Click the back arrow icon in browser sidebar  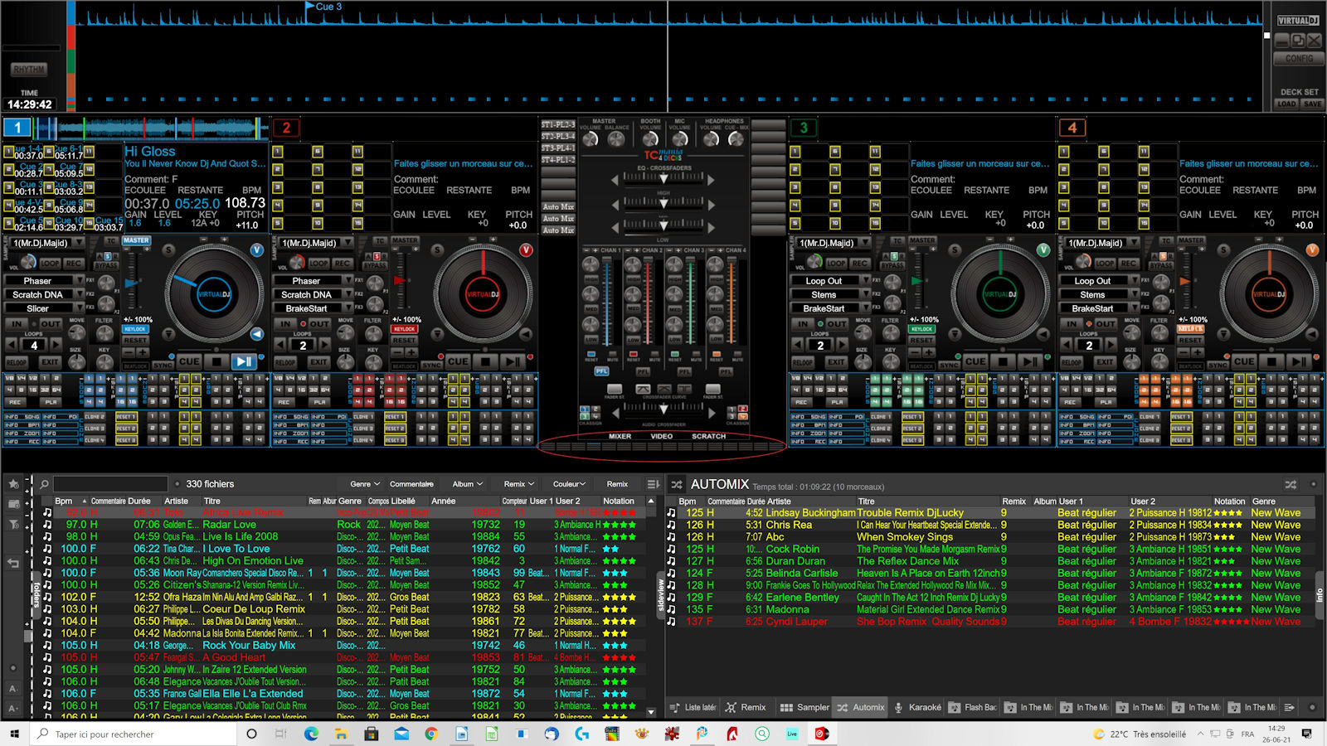tap(13, 564)
